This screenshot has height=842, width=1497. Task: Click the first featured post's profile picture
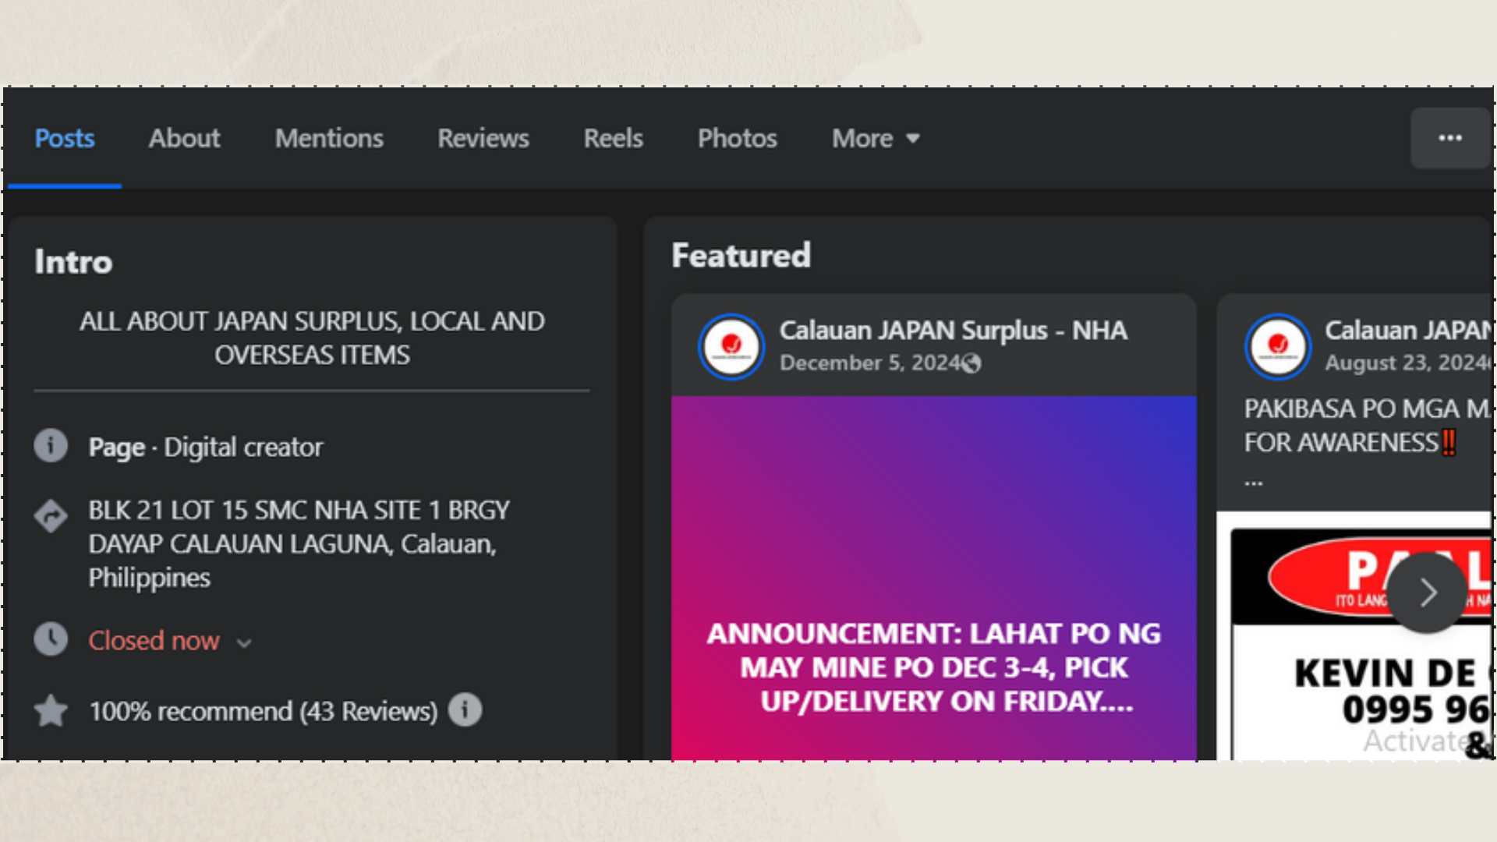[x=731, y=346]
